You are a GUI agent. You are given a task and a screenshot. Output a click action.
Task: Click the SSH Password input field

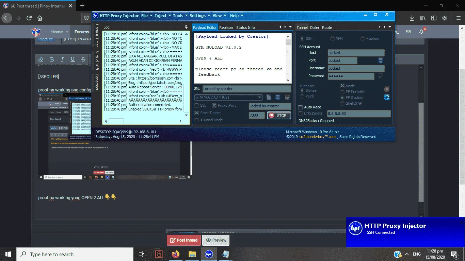tap(351, 76)
